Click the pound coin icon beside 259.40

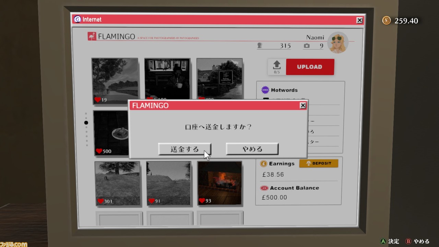(387, 21)
